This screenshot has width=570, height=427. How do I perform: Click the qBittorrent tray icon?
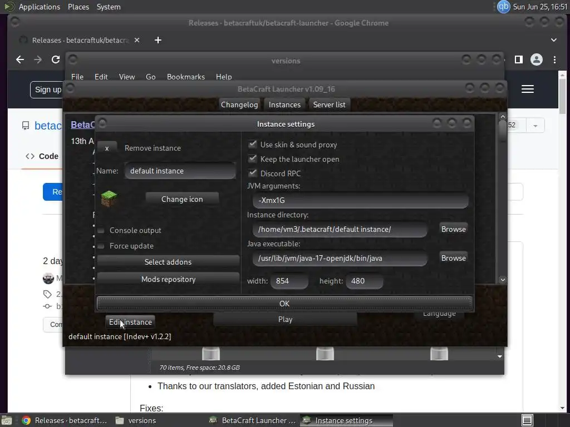coord(503,7)
